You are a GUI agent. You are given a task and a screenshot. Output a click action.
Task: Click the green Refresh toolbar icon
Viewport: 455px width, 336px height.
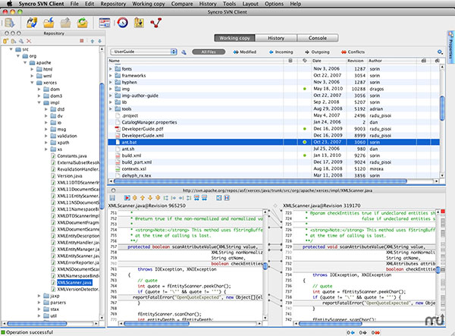coord(82,24)
